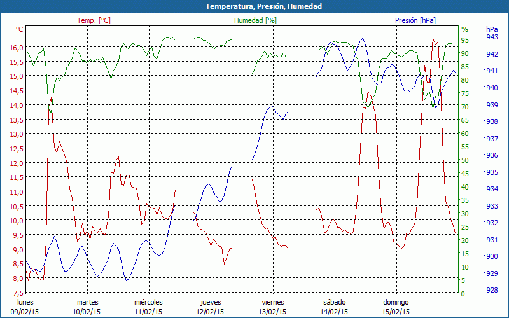The image size is (509, 318).
Task: Click the blue hPa axis unit label
Action: tap(492, 29)
